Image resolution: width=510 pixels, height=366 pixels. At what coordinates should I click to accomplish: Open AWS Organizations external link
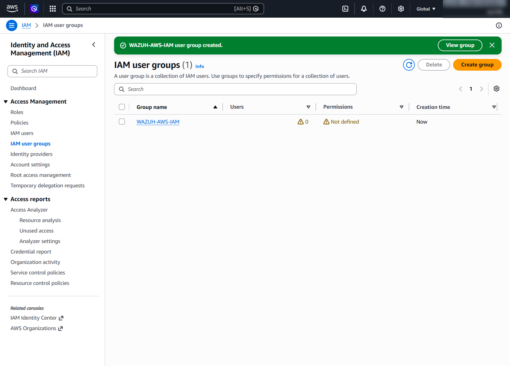tap(37, 328)
